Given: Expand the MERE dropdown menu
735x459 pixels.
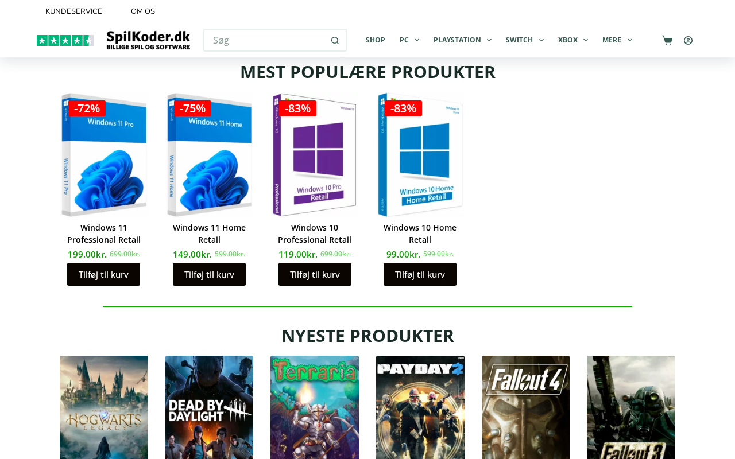Looking at the screenshot, I should click(x=617, y=40).
